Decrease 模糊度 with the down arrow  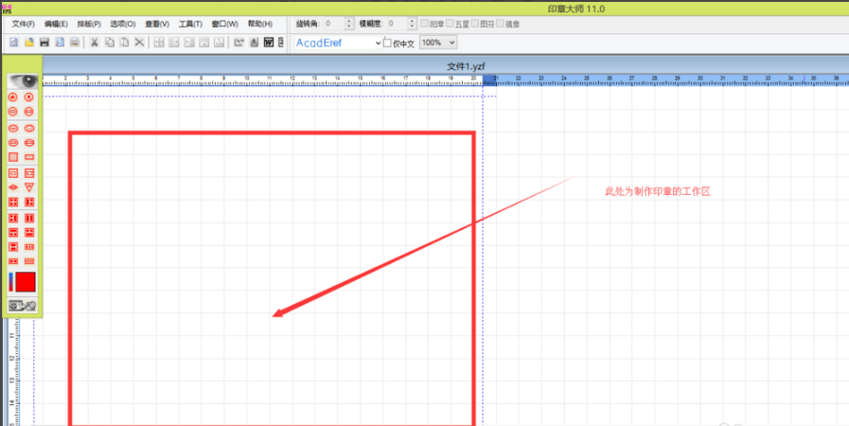(x=412, y=27)
